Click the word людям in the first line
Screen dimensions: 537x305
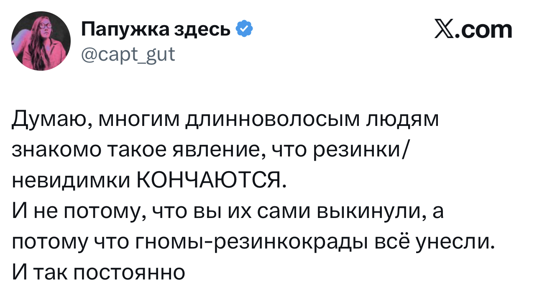pos(402,120)
